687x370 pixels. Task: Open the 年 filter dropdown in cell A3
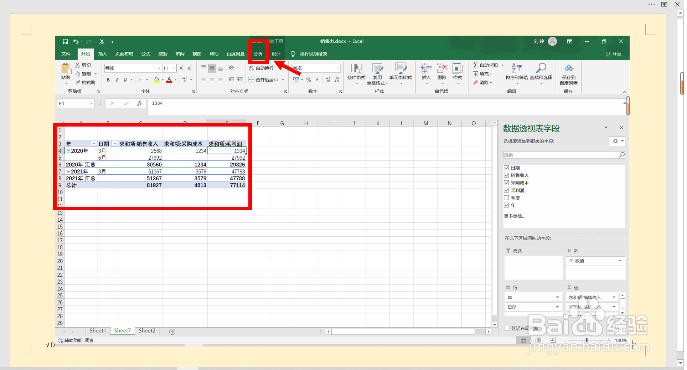(x=94, y=144)
